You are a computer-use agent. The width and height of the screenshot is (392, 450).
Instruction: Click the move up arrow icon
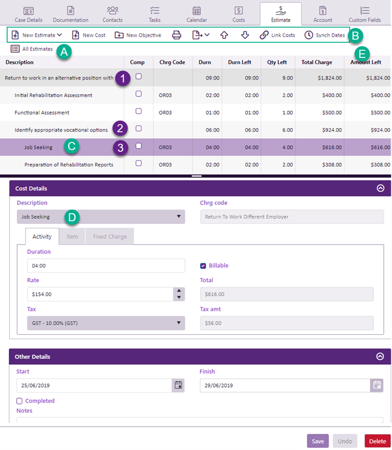(224, 35)
